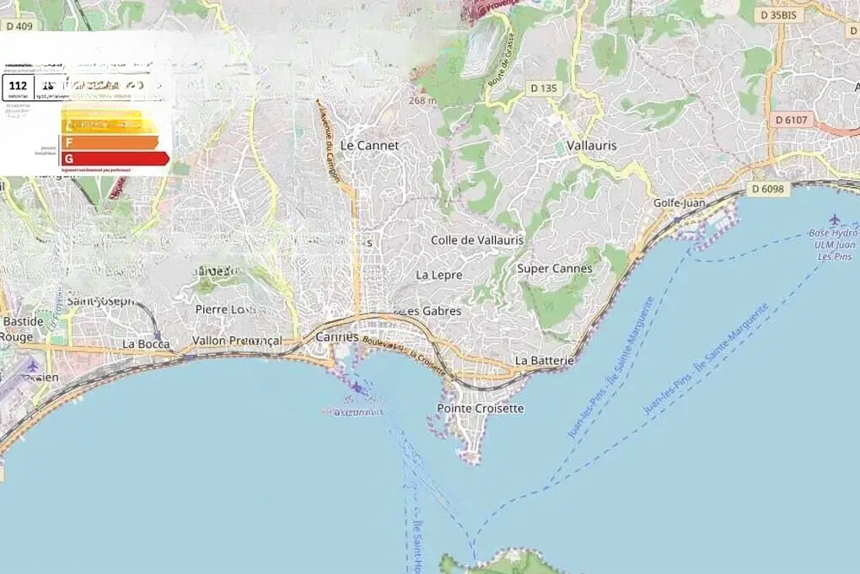Click the airport icon beside Bastide Rouge
860x574 pixels.
[33, 366]
